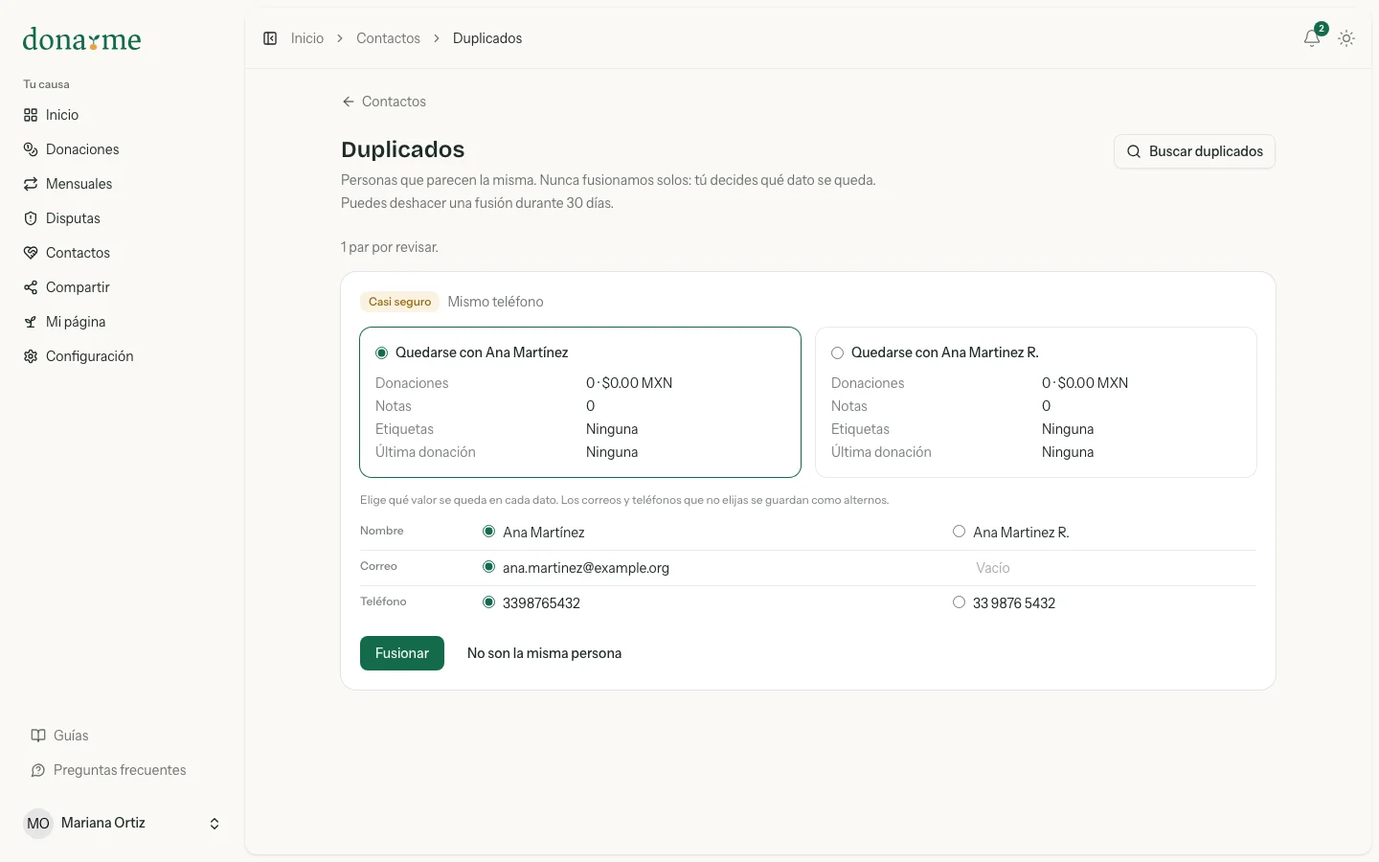This screenshot has width=1379, height=862.
Task: Click the Mi página sprout icon
Action: pos(31,322)
